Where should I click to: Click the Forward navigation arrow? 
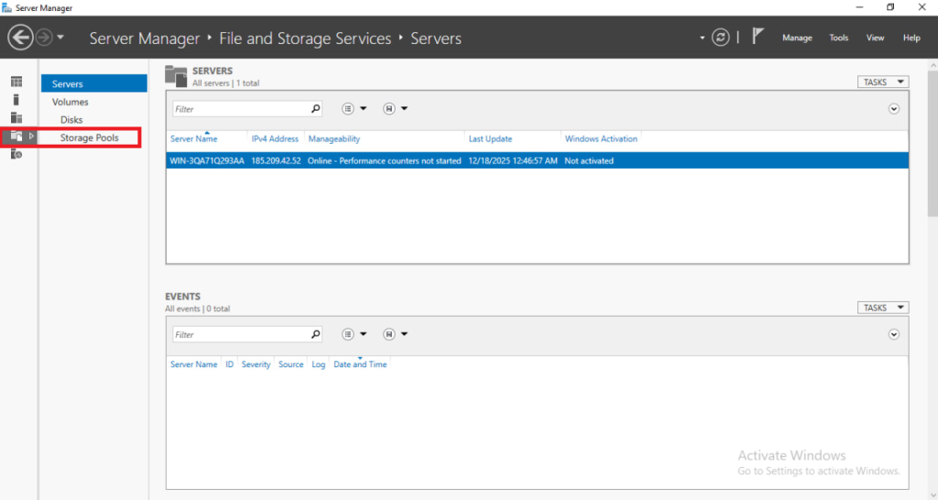point(44,38)
